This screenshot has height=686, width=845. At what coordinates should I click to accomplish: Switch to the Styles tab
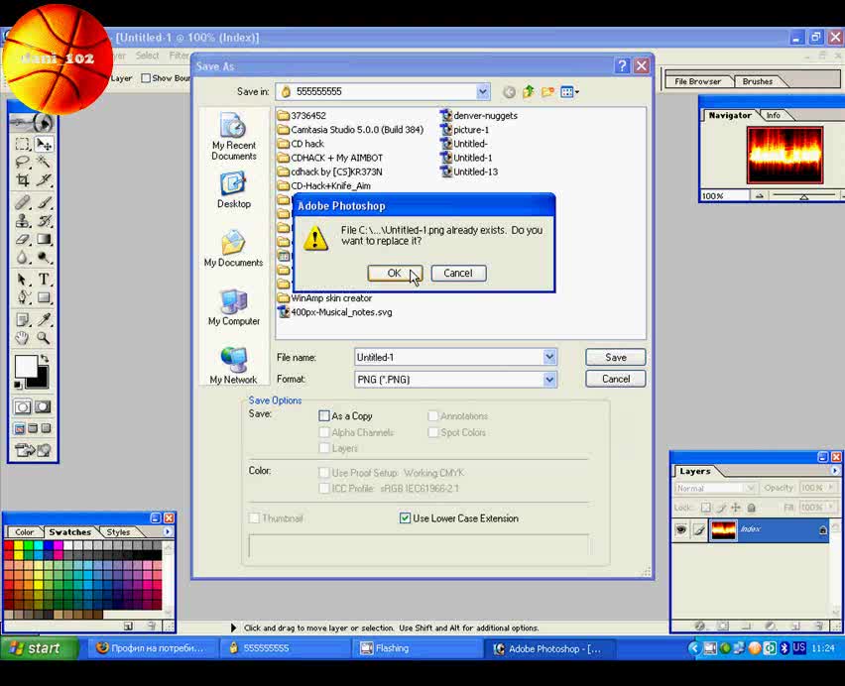[118, 532]
